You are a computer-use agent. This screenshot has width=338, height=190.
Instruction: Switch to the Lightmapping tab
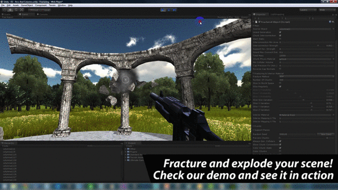[x=277, y=14]
